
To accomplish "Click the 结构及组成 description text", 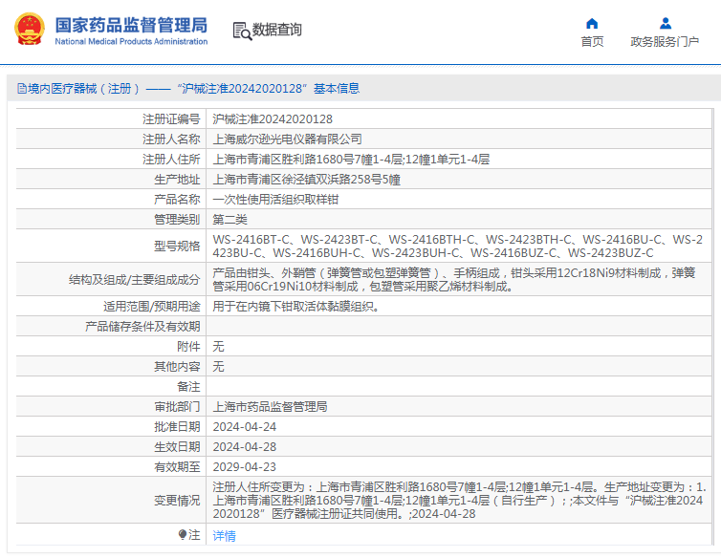I will [454, 279].
